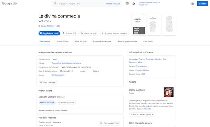Viewport: 210px width, 127px height.
Task: Switch to Prendi il libro tab
Action: (x=63, y=42)
